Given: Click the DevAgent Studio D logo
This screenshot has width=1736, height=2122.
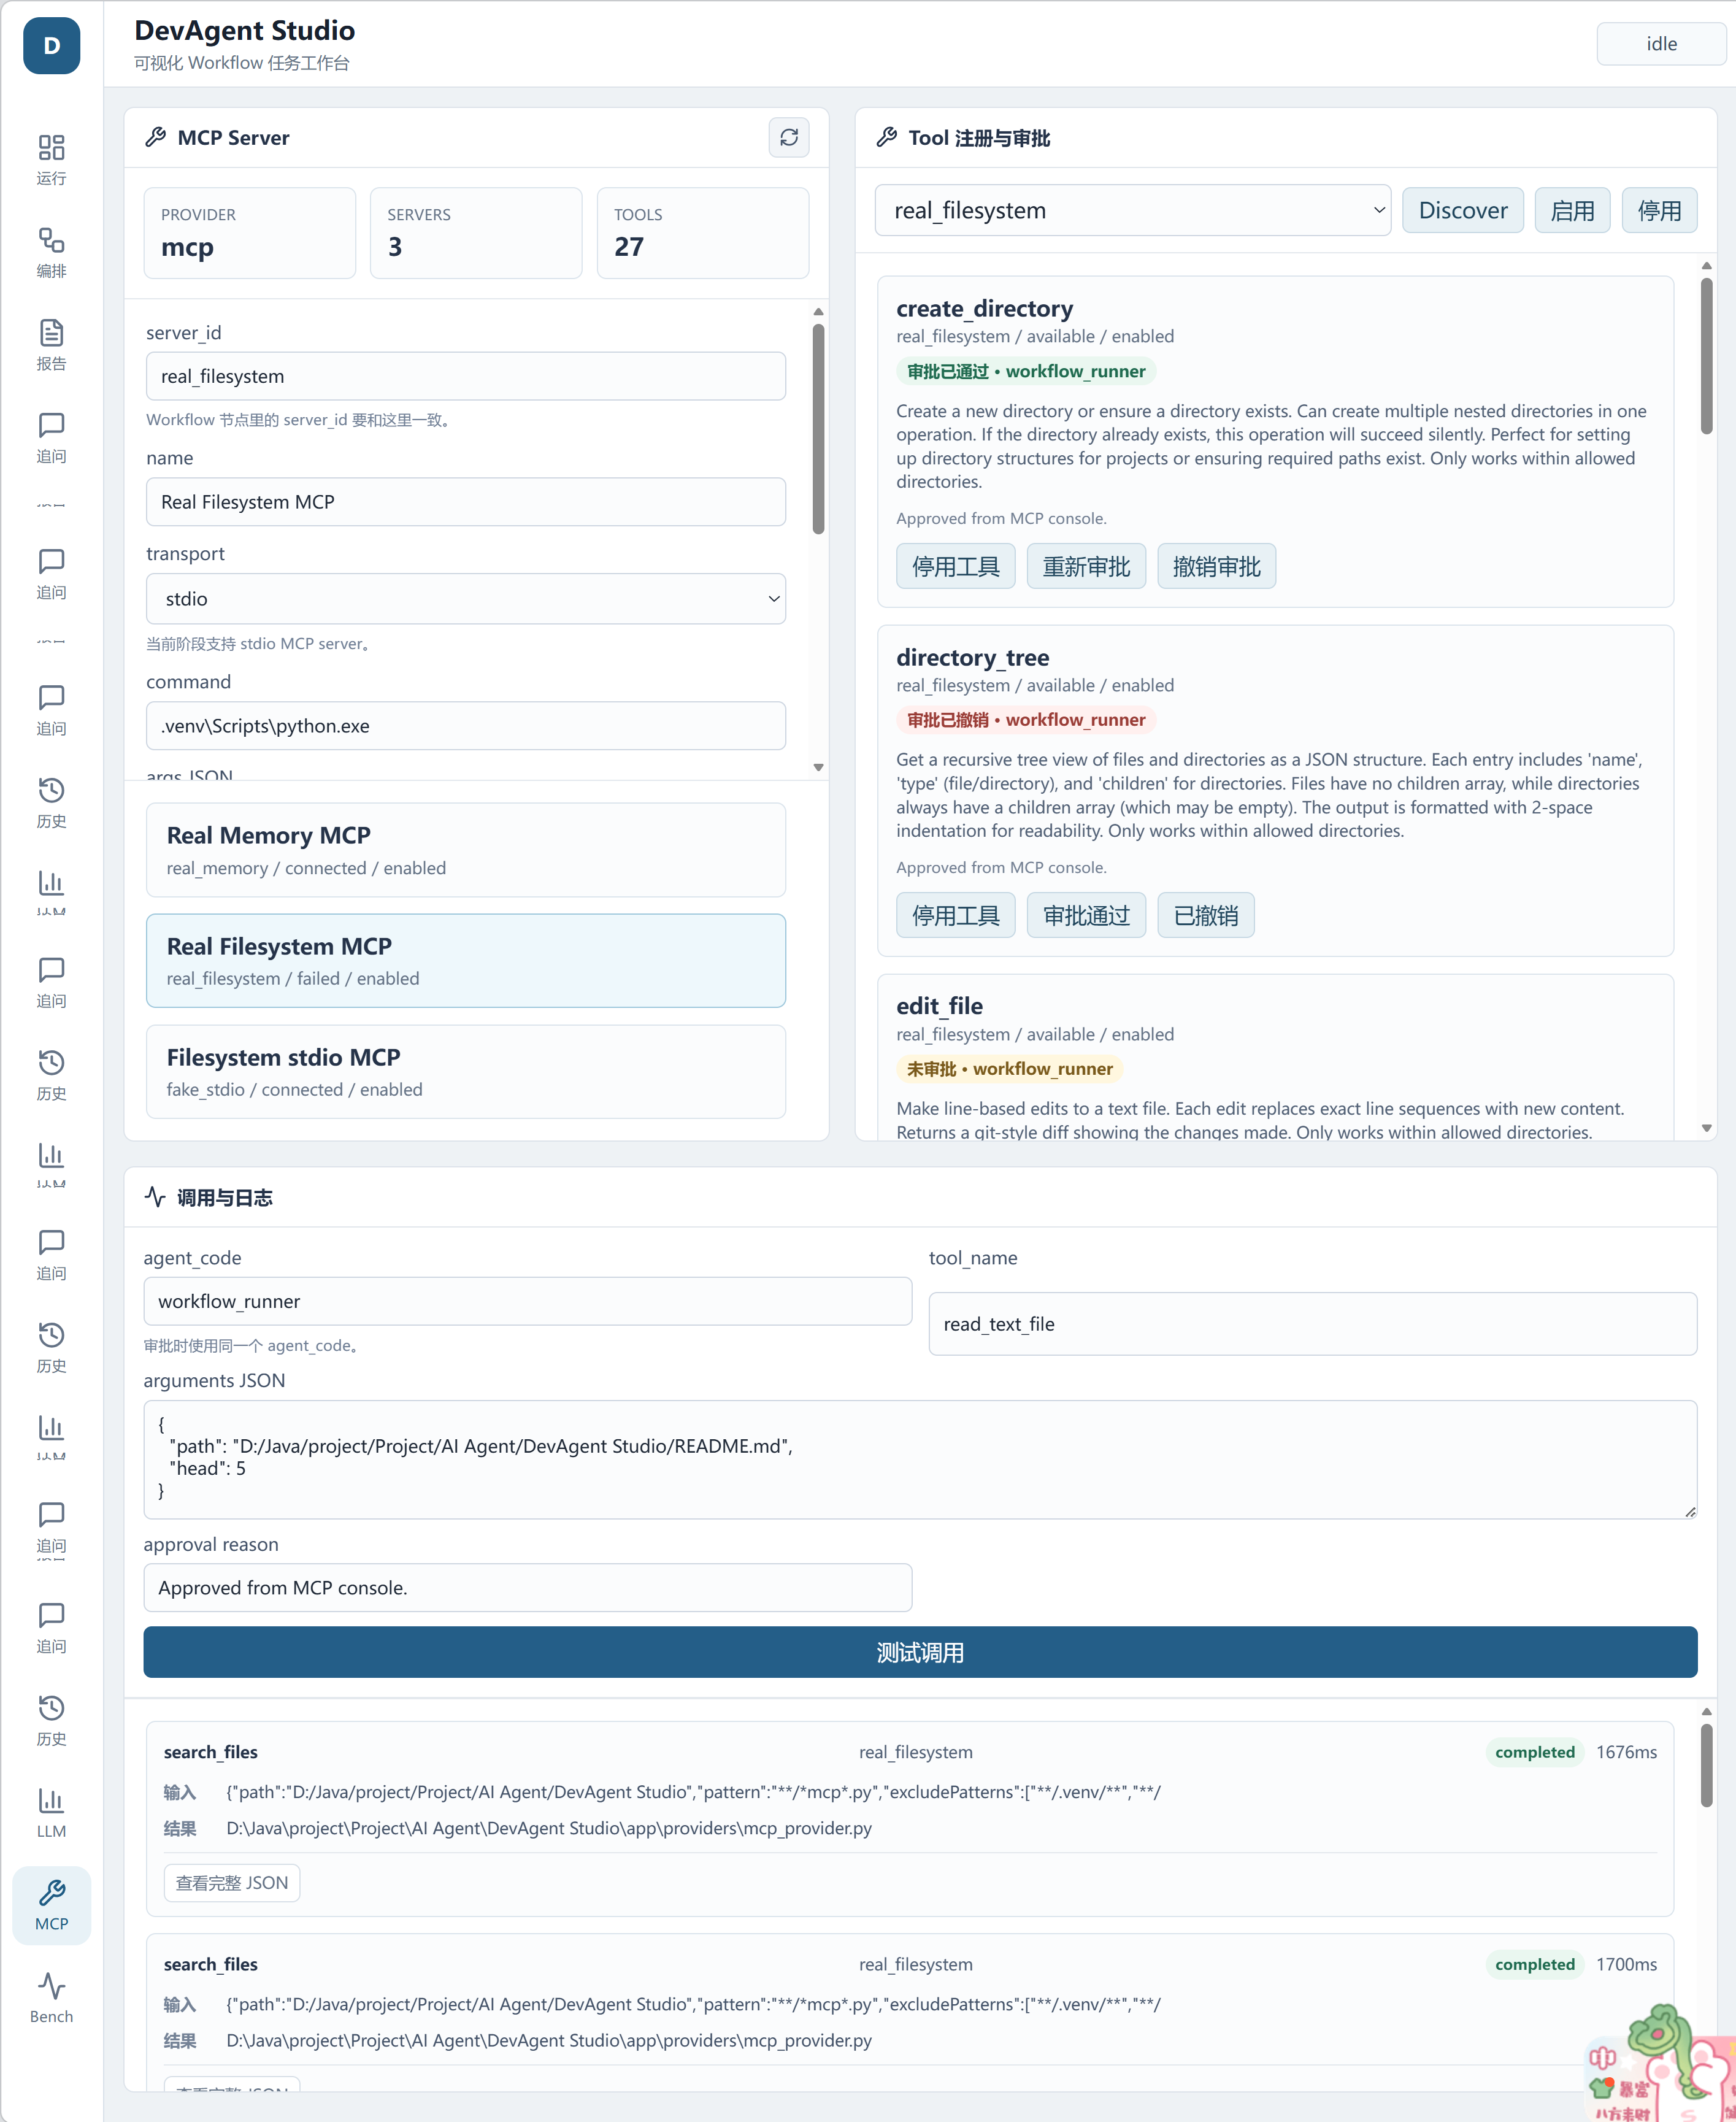Looking at the screenshot, I should [x=51, y=45].
